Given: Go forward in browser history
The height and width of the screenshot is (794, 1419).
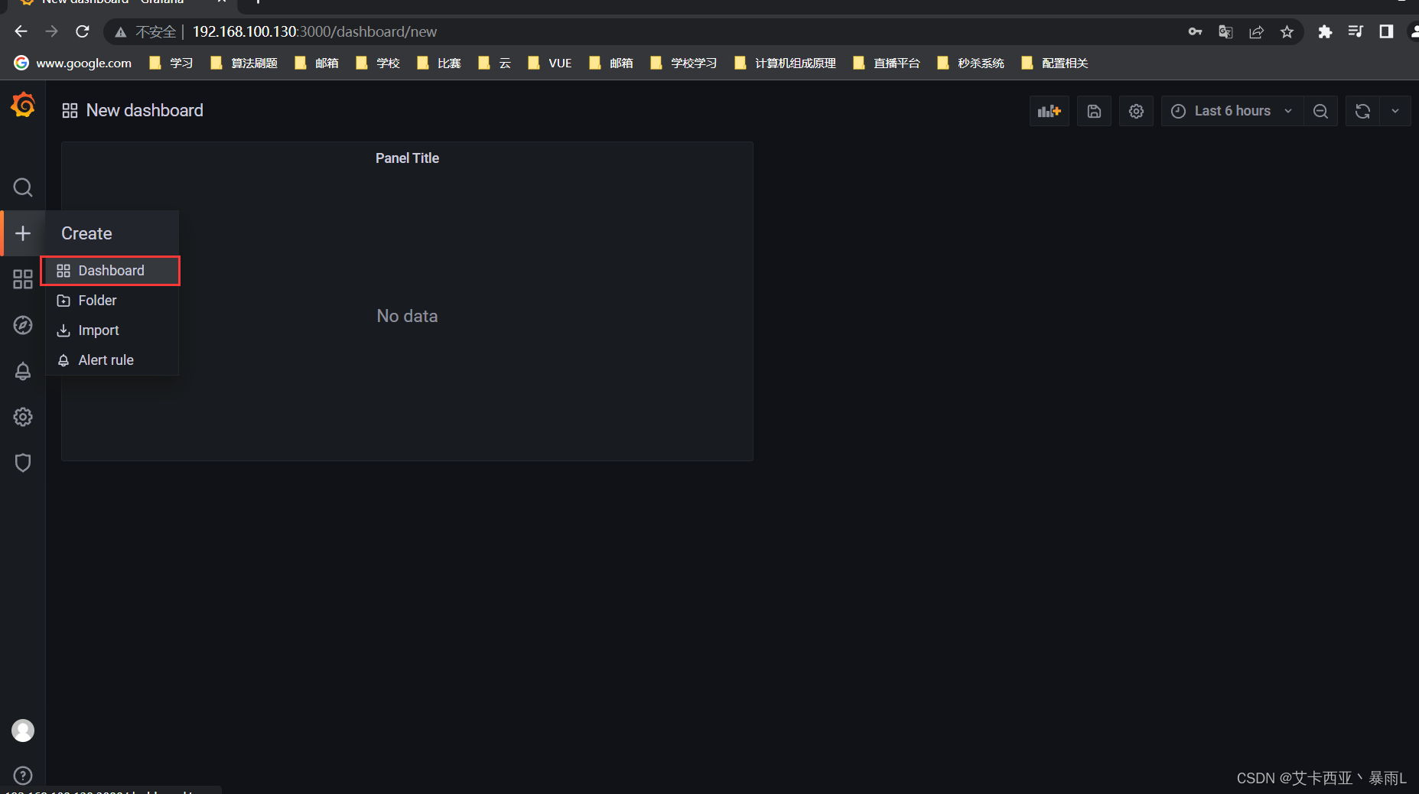Looking at the screenshot, I should point(51,31).
